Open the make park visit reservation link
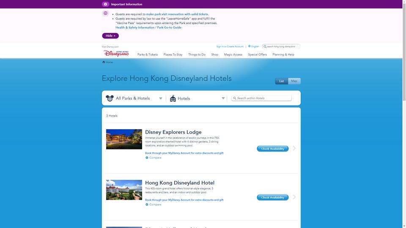 [177, 14]
